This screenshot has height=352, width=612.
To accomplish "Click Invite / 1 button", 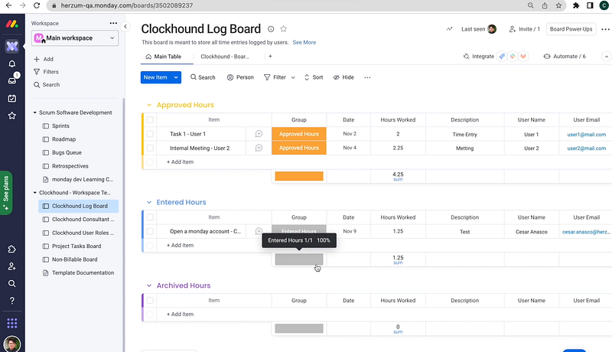I will tap(525, 29).
